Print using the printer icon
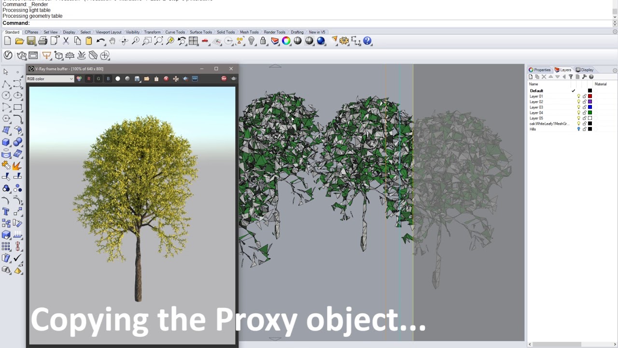Screen dimensions: 618x348 click(x=43, y=41)
